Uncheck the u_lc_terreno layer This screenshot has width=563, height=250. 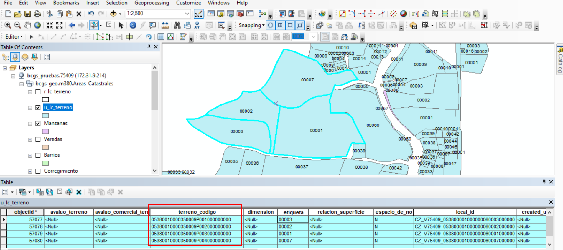point(38,108)
